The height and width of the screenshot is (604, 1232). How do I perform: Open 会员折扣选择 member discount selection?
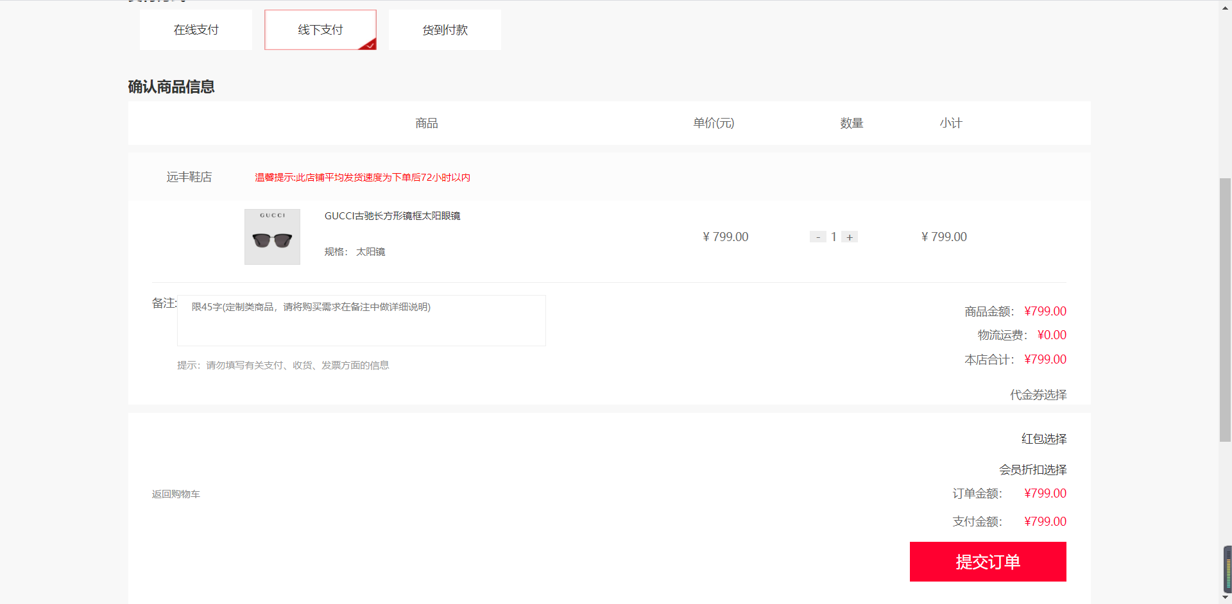[x=1032, y=470]
